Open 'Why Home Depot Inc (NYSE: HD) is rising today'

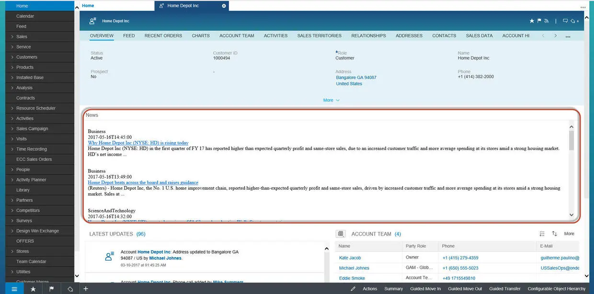(x=138, y=143)
